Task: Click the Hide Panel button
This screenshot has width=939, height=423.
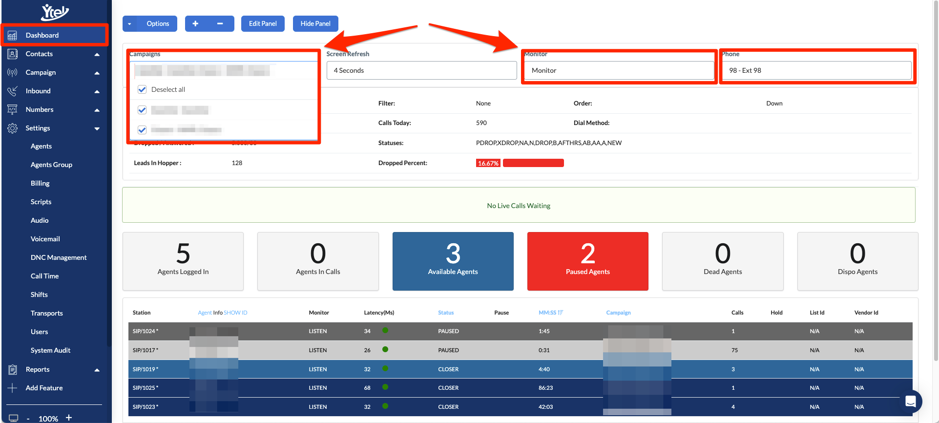Action: [315, 23]
